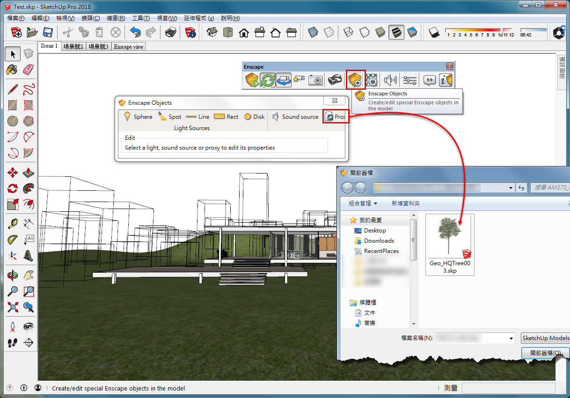Select the Walk footprints tool
570x398 pixels.
pos(13,343)
